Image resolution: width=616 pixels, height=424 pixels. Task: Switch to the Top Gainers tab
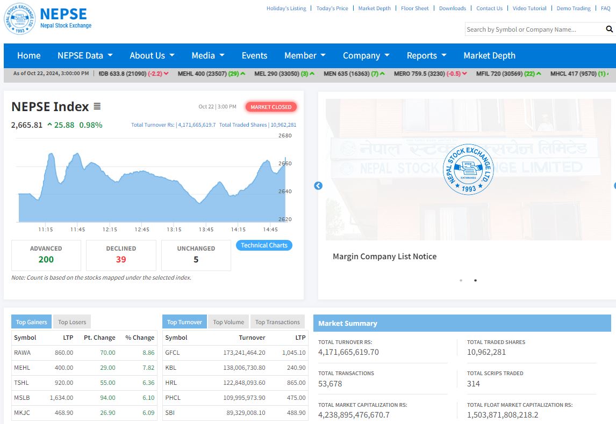pos(31,322)
